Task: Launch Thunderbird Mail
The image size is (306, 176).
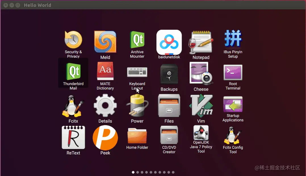Action: pyautogui.click(x=73, y=72)
